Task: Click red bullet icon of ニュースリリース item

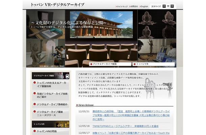Action: point(34,111)
